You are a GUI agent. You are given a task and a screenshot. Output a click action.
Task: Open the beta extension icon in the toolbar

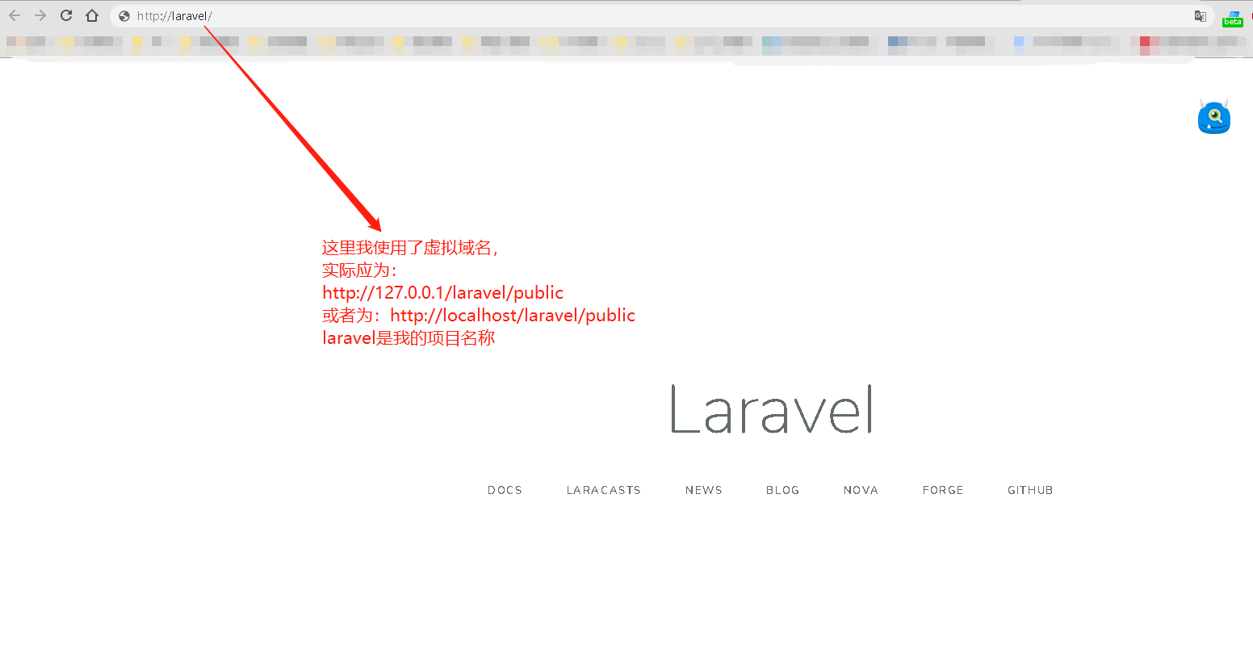1233,18
